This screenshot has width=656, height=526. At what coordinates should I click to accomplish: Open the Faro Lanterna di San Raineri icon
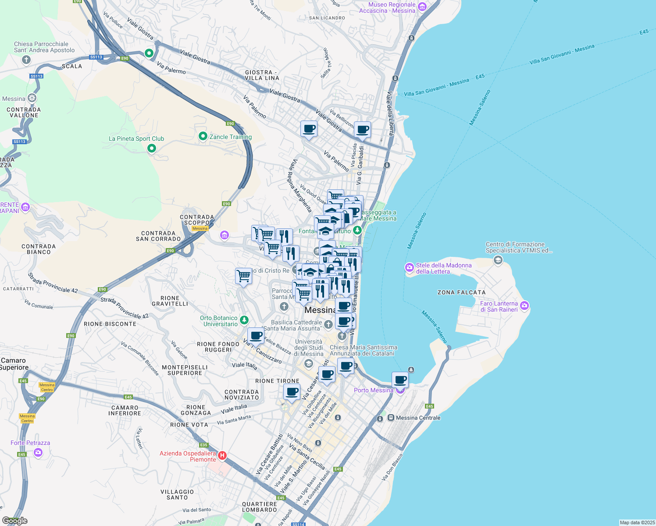point(524,306)
